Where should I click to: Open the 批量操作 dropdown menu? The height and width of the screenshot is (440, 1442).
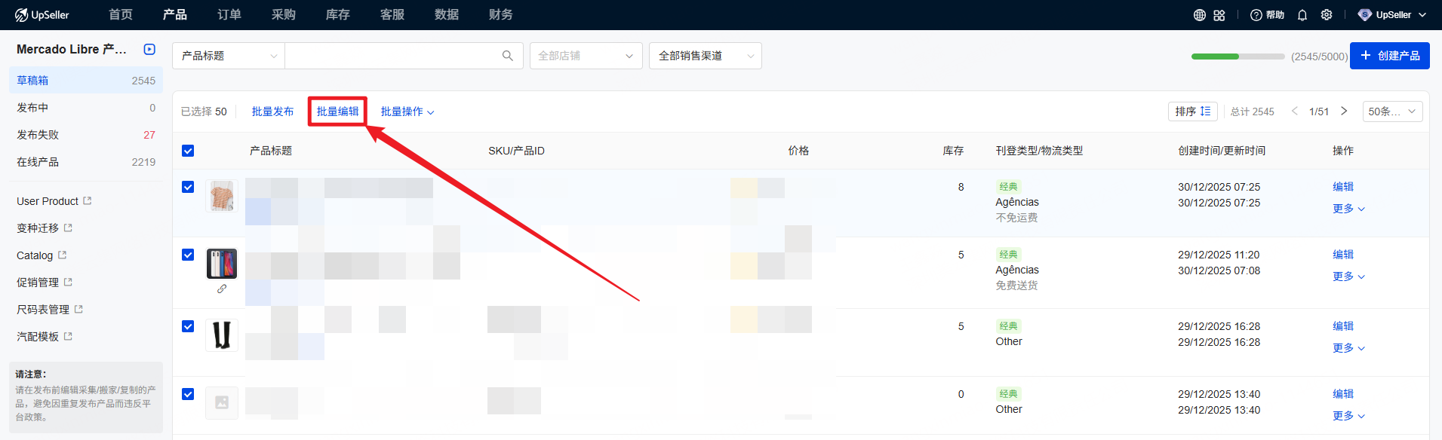[407, 112]
